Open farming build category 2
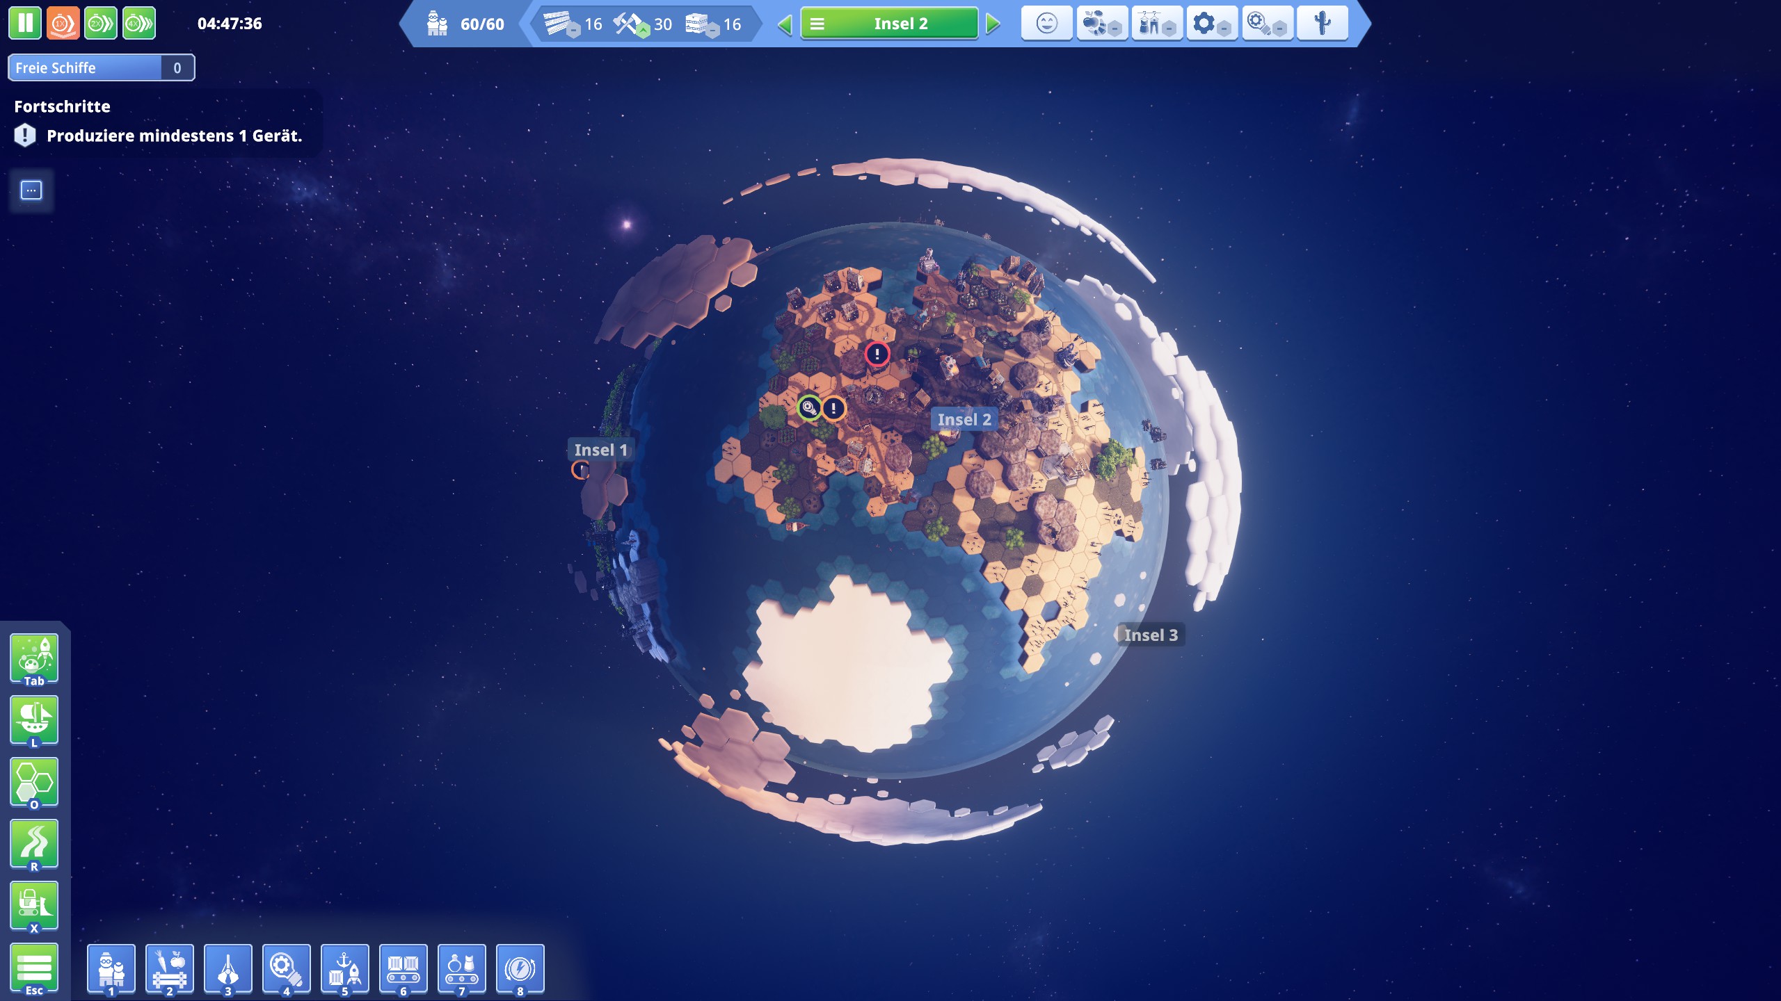The width and height of the screenshot is (1781, 1001). (x=170, y=970)
